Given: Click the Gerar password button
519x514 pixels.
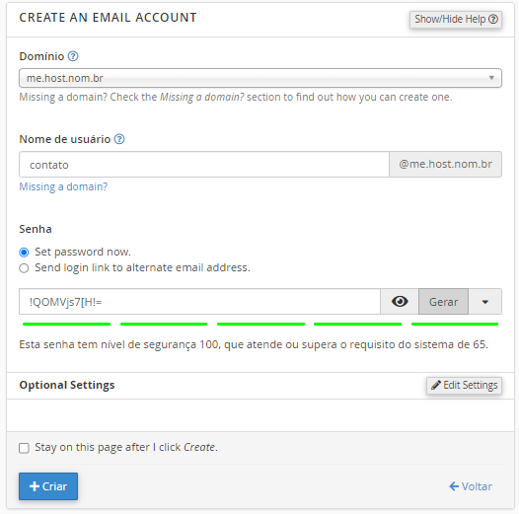Looking at the screenshot, I should (x=443, y=302).
